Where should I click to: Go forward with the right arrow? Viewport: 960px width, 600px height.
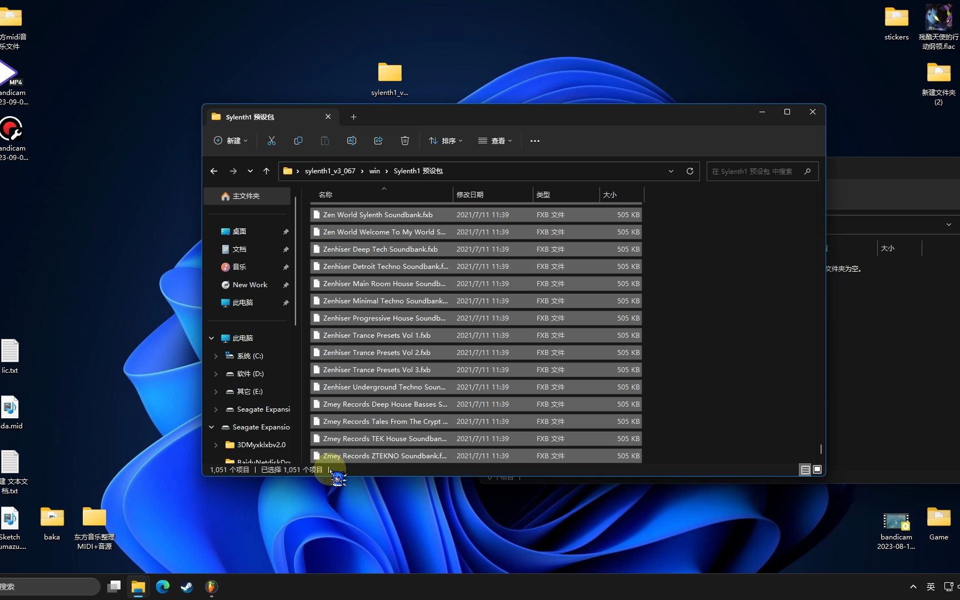[233, 171]
